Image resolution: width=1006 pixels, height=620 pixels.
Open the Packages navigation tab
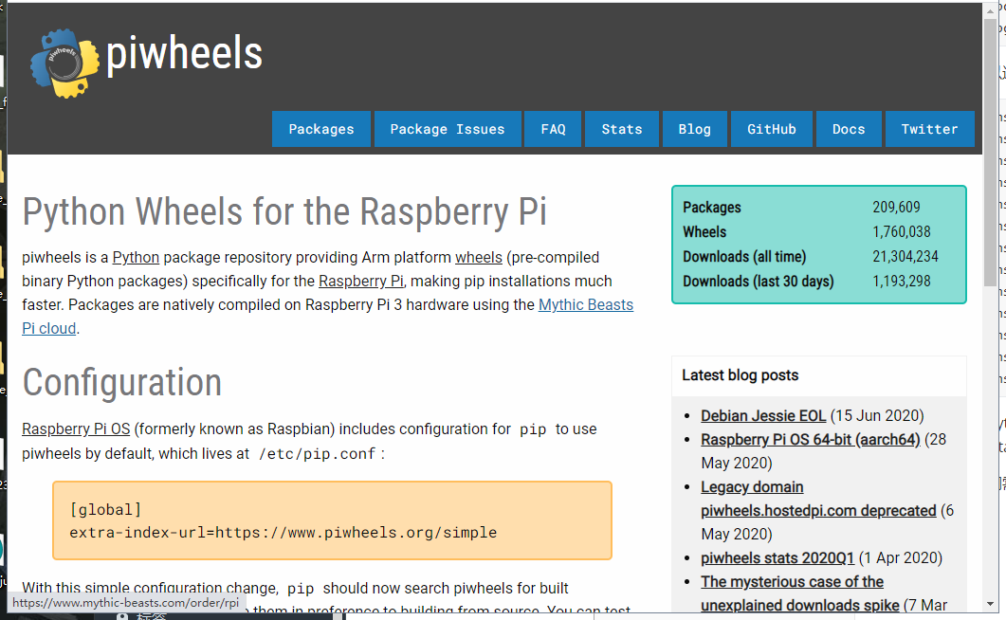321,130
